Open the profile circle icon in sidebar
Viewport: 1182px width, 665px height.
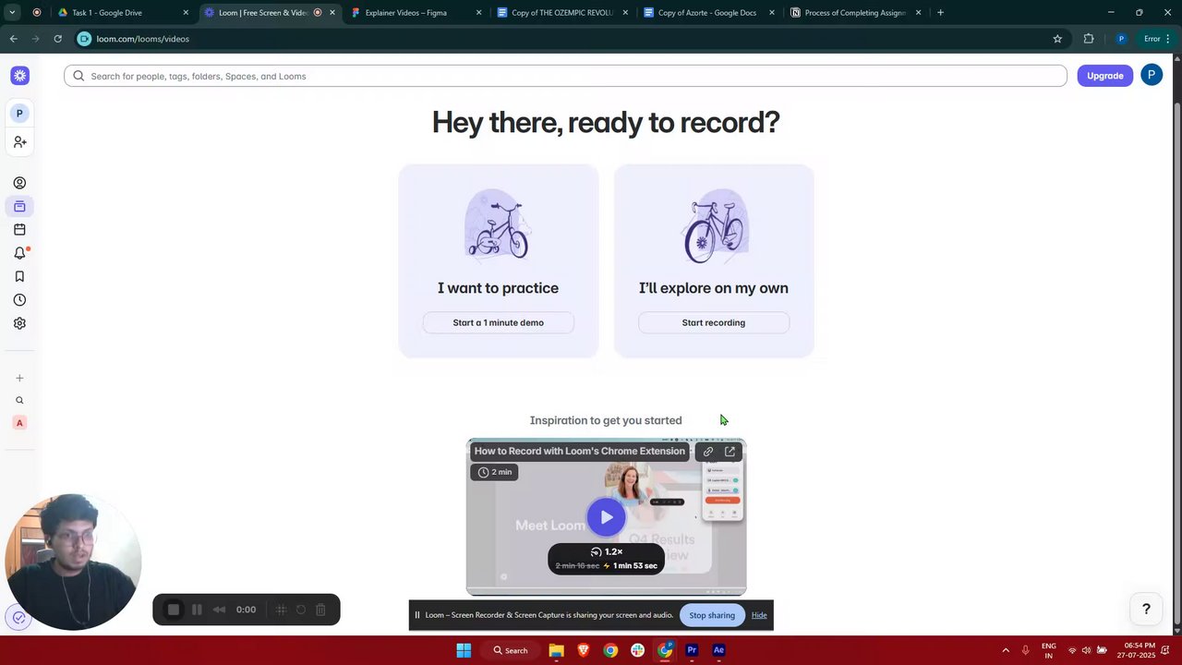point(19,183)
